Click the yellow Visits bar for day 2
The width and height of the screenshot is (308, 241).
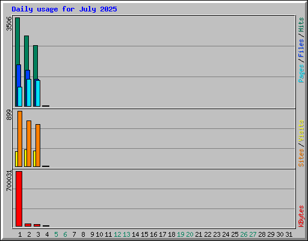point(25,158)
